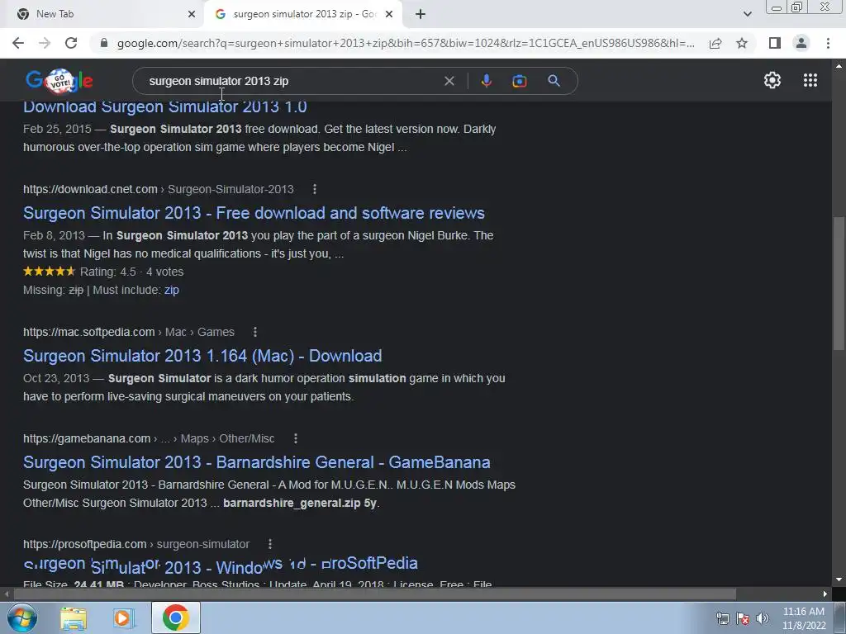Click the scroll up arrow
This screenshot has height=634, width=846.
(839, 66)
